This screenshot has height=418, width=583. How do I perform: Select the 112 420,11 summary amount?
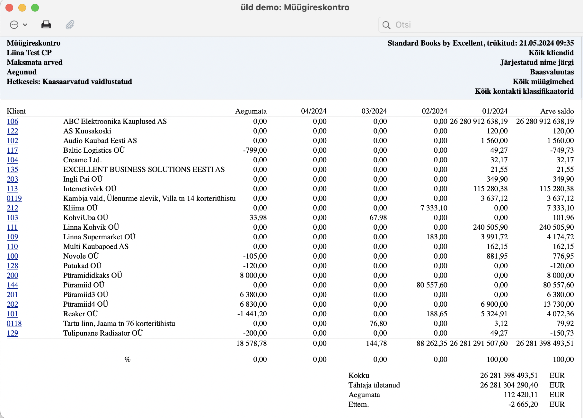521,395
